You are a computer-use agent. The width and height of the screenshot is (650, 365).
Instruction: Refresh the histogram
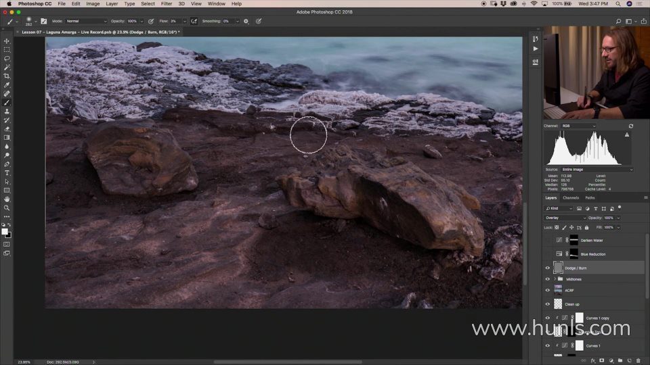(631, 126)
